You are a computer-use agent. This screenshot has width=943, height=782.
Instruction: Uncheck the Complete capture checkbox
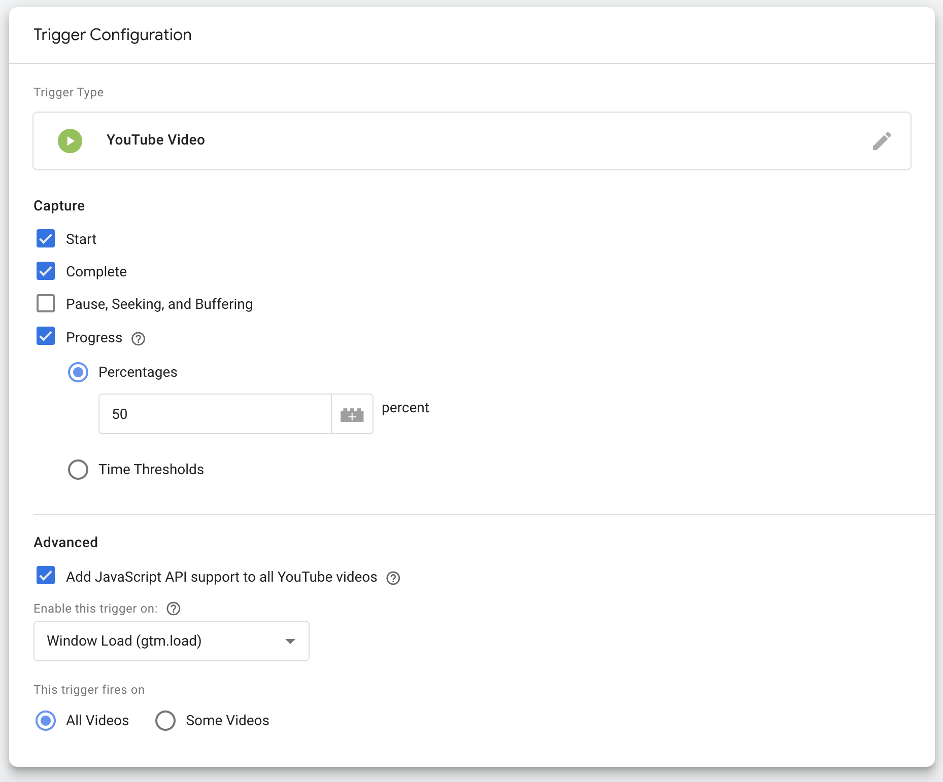pos(46,271)
